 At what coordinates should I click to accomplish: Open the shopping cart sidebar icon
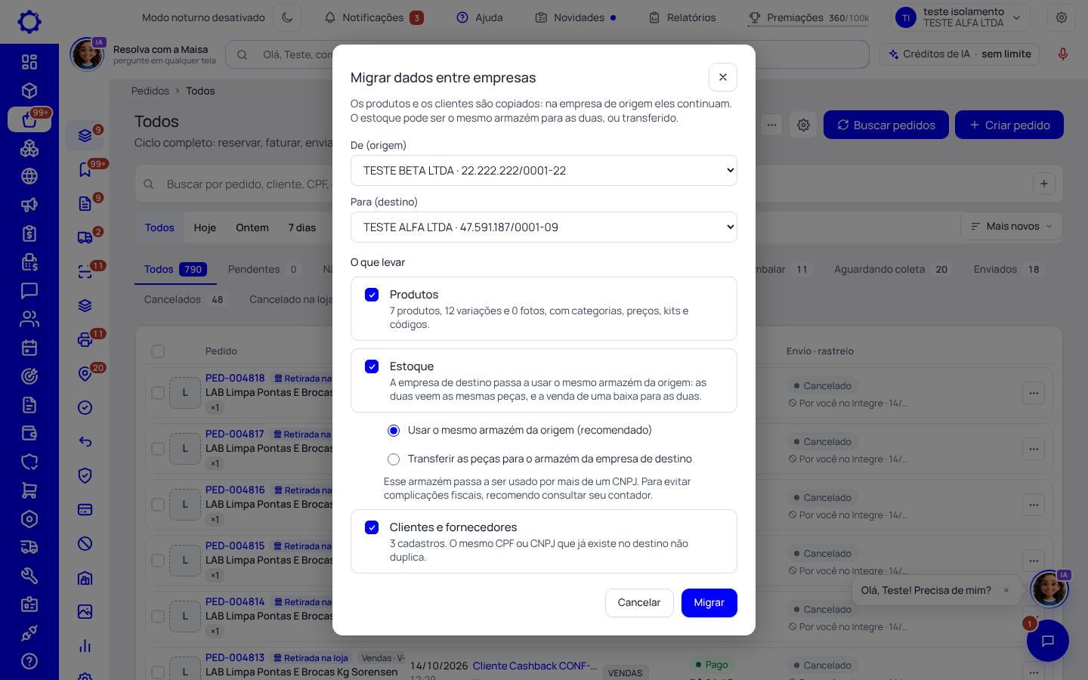(x=29, y=490)
